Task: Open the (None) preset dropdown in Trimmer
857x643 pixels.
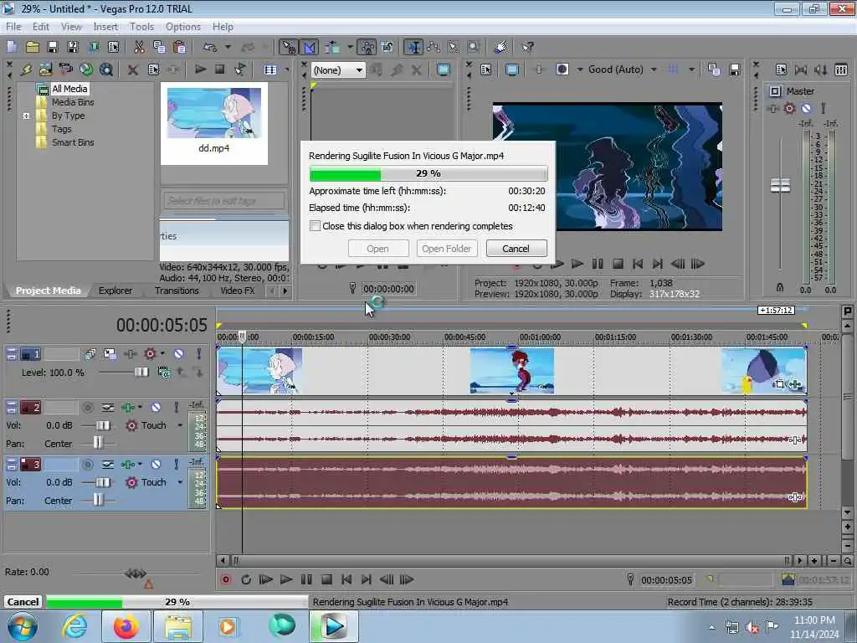Action: [359, 70]
